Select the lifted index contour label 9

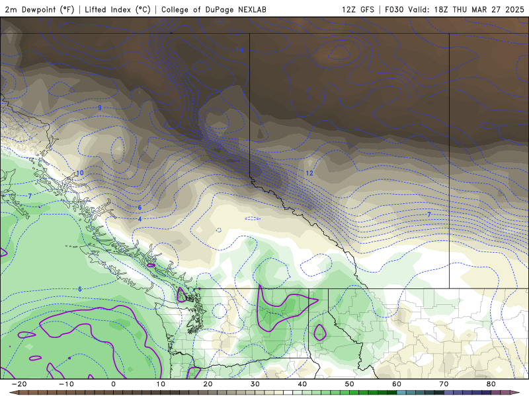point(100,108)
